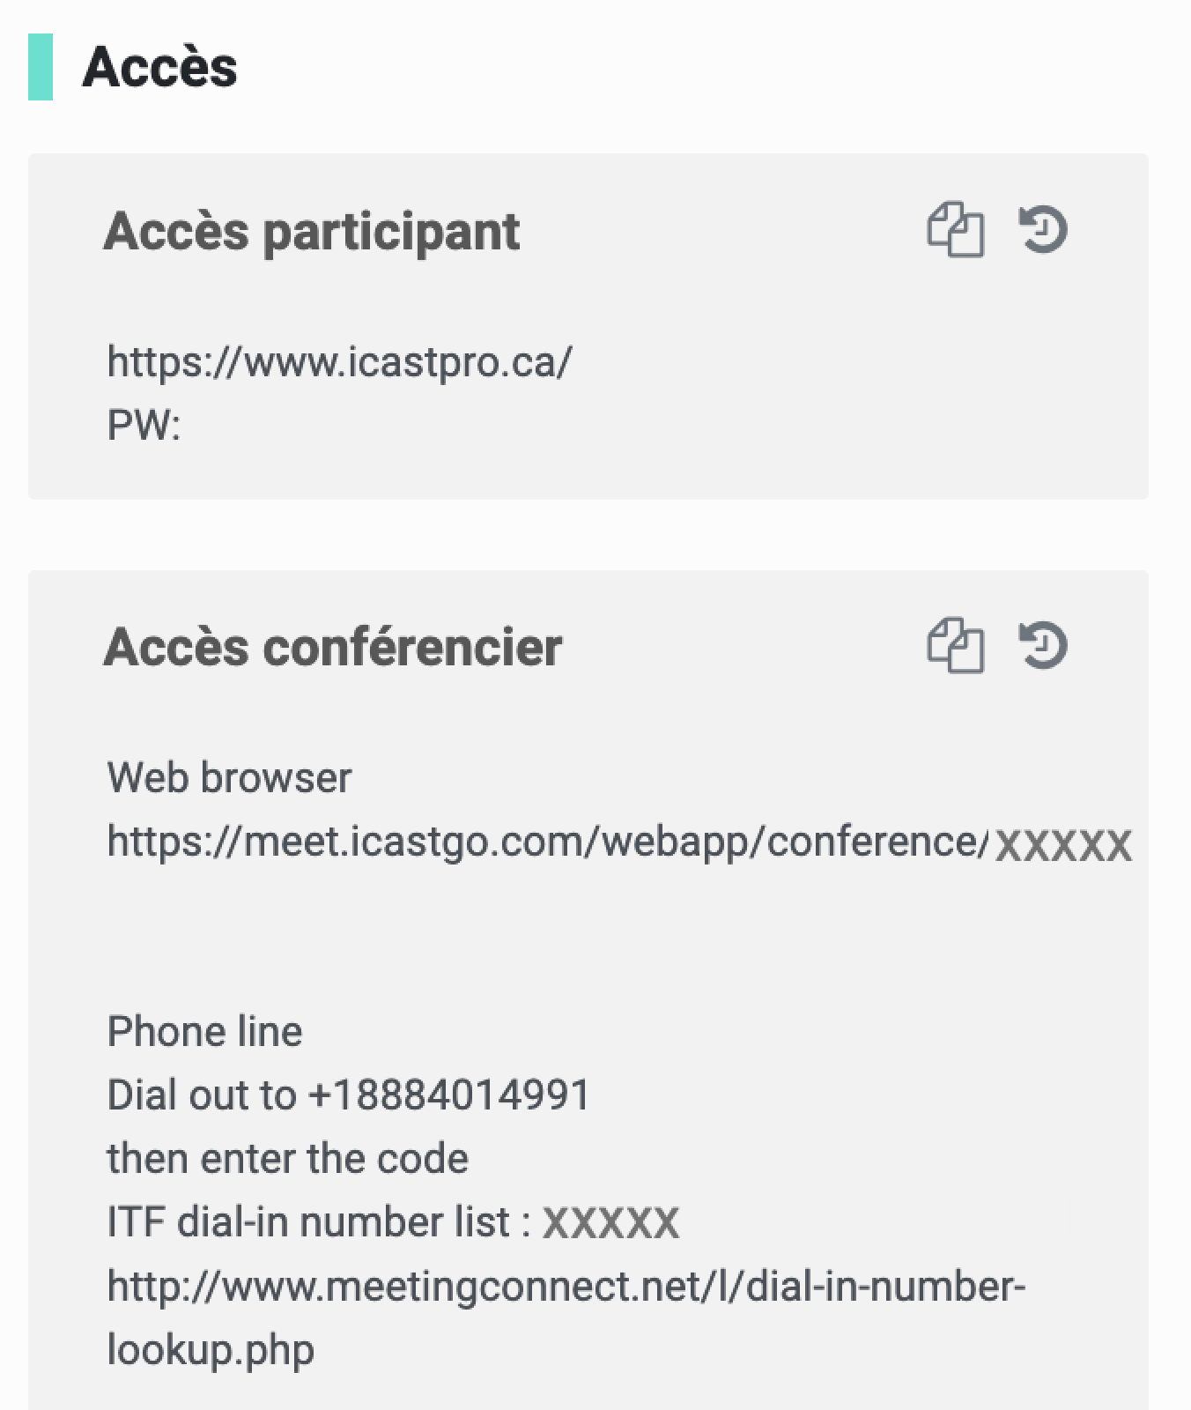Click the history clock icon in the participant card

click(1042, 232)
